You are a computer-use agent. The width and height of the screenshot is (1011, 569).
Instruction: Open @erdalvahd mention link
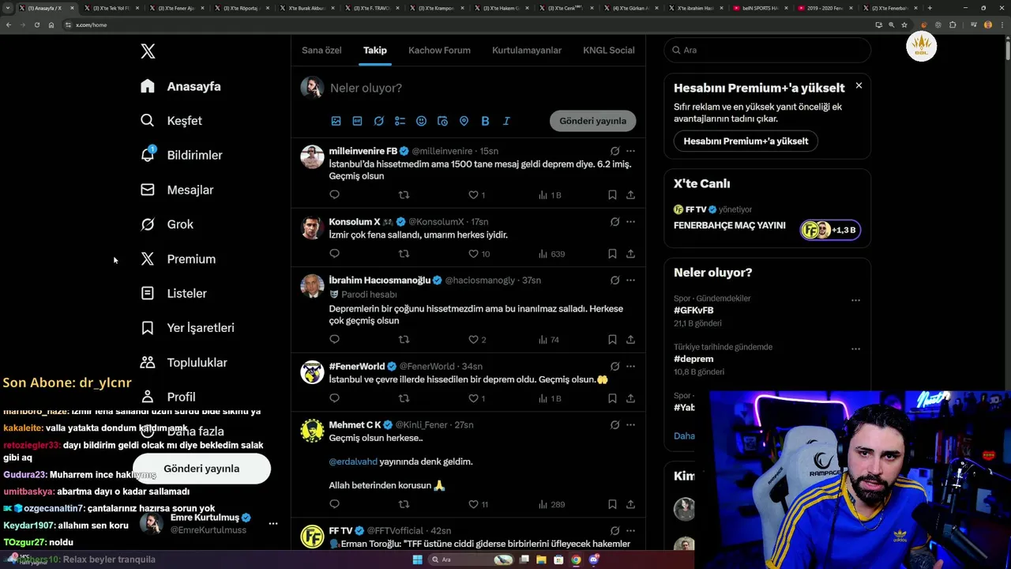click(353, 462)
